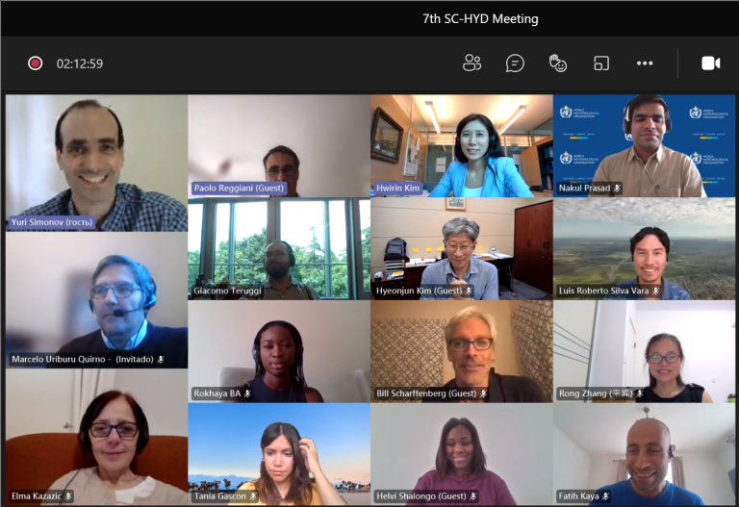739x507 pixels.
Task: Select Hwirin Kim's video tile
Action: (x=462, y=146)
